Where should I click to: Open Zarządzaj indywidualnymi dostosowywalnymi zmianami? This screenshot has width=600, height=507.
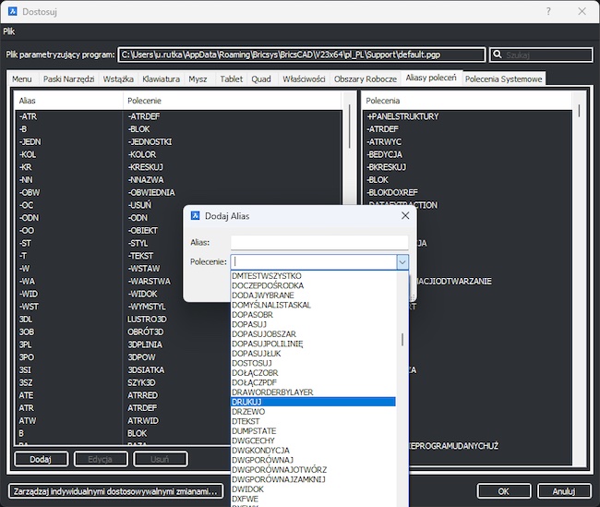(115, 490)
